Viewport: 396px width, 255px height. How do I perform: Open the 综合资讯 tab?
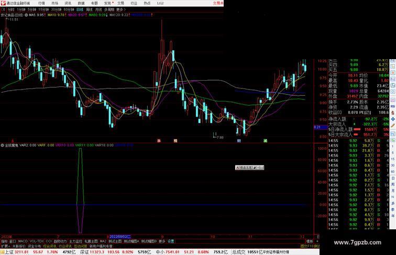[50, 246]
